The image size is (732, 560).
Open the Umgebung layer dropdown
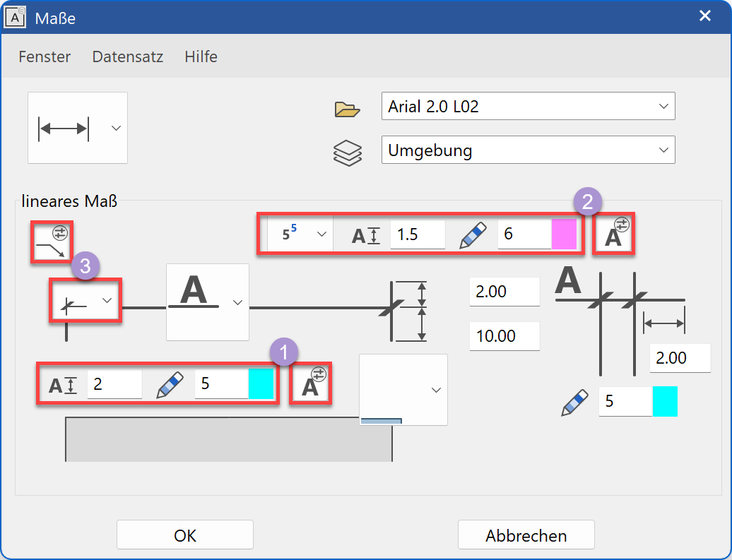[528, 150]
